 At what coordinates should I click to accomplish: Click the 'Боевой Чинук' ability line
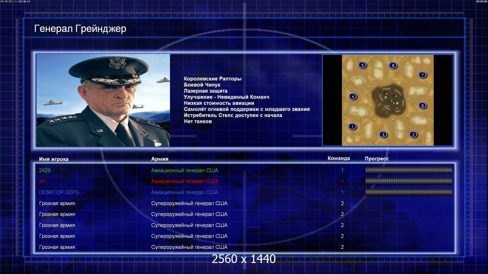pyautogui.click(x=202, y=85)
